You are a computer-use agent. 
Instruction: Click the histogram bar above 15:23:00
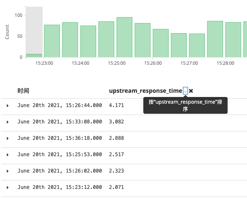[x=52, y=41]
